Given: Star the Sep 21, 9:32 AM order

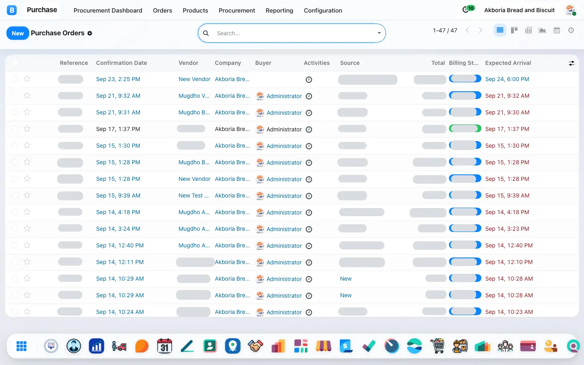Looking at the screenshot, I should [x=27, y=95].
